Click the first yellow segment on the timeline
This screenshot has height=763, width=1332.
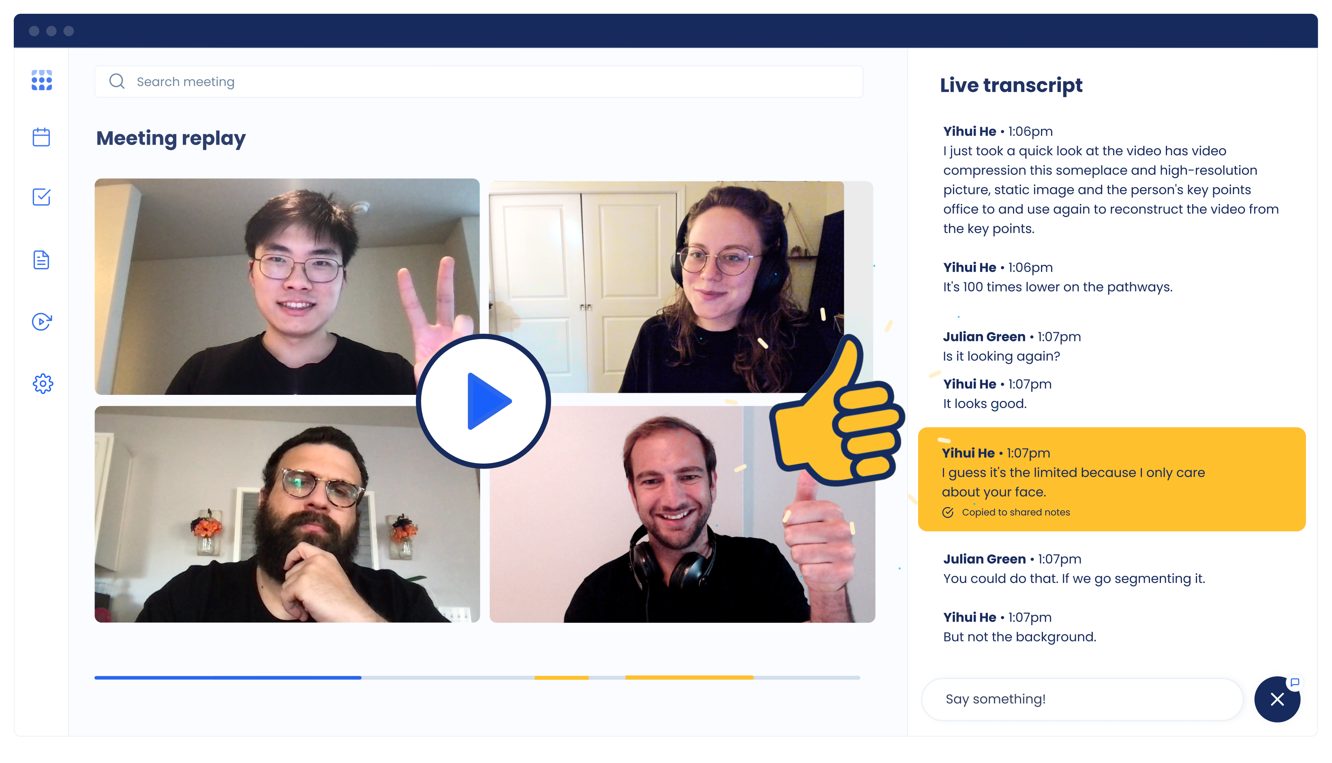click(561, 678)
